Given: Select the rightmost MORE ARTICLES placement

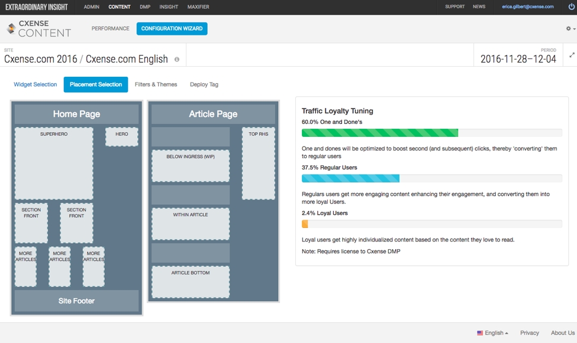Looking at the screenshot, I should point(94,267).
